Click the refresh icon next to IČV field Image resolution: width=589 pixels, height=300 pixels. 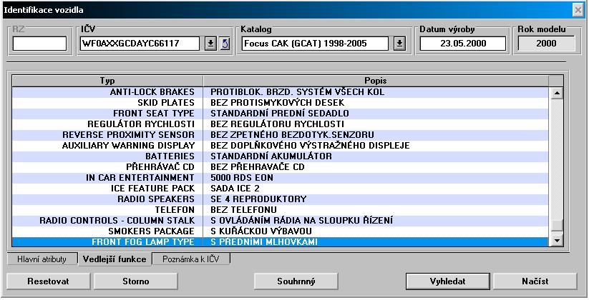click(225, 44)
